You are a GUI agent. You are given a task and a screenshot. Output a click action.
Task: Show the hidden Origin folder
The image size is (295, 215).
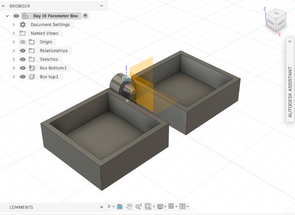(23, 42)
